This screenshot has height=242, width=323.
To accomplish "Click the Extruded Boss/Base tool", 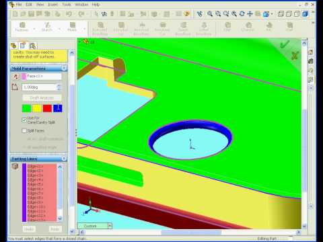I will click(100, 29).
